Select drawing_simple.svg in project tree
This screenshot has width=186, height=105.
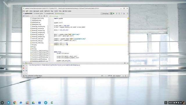tap(37, 36)
